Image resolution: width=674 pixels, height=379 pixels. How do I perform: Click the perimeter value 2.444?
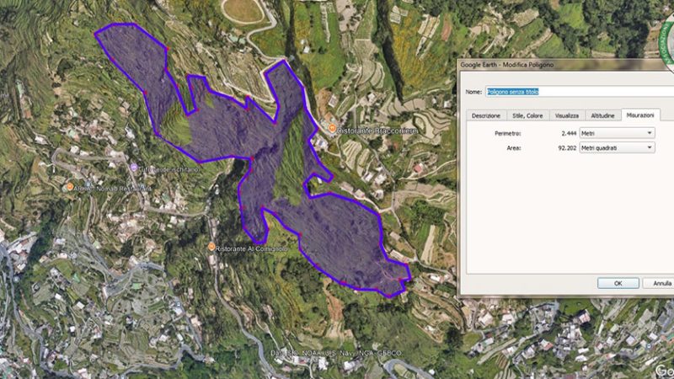tap(569, 133)
